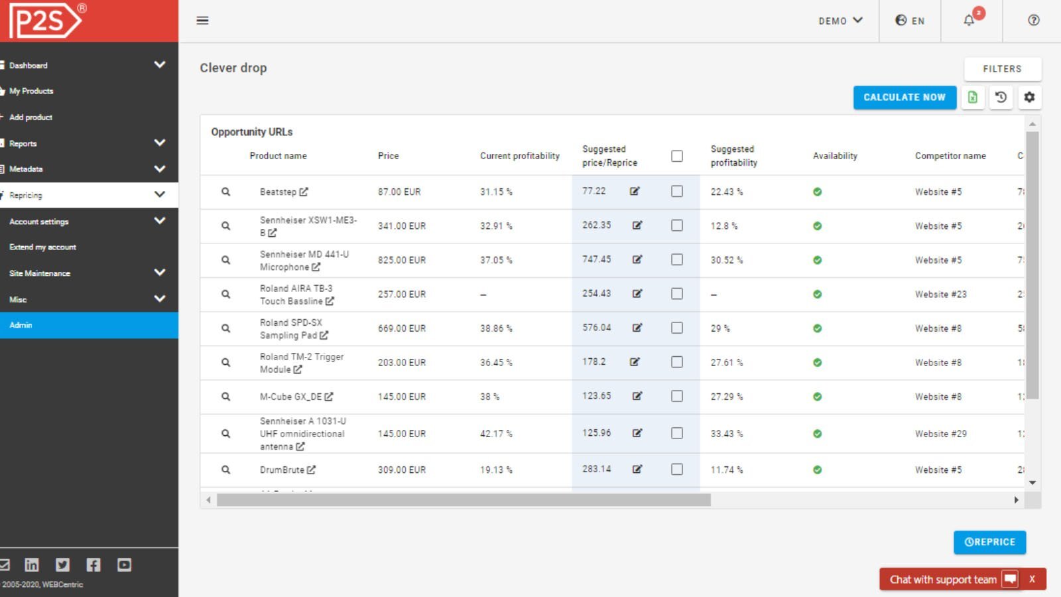Click the help question mark icon
1061x597 pixels.
[1033, 21]
